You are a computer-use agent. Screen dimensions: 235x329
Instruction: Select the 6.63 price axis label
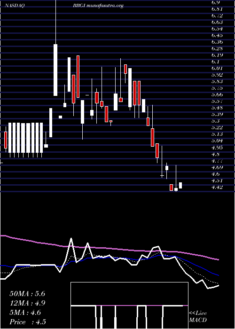coord(217,22)
